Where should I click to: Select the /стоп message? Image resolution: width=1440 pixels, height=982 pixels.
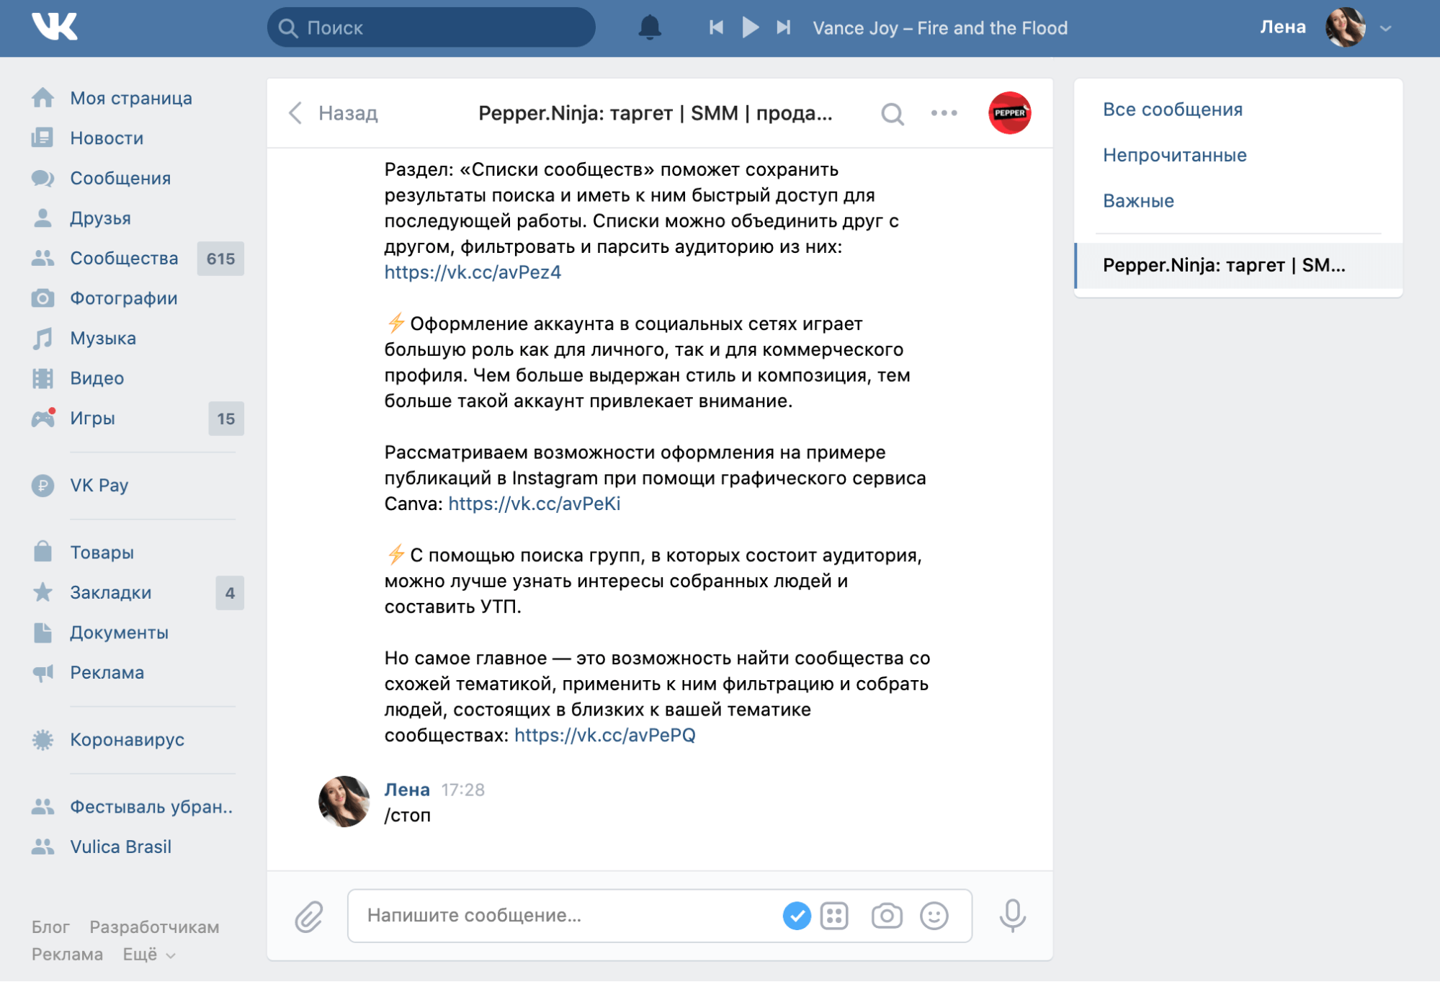pos(408,816)
